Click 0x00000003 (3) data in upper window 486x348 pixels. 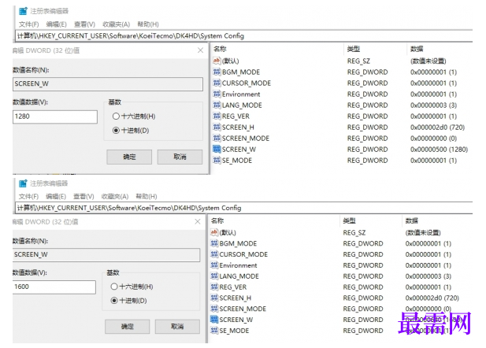[433, 105]
